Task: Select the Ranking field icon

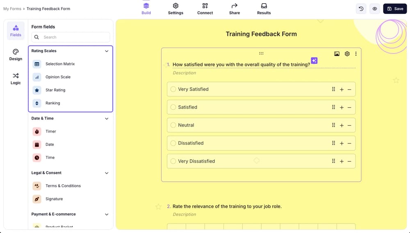Action: coord(37,103)
